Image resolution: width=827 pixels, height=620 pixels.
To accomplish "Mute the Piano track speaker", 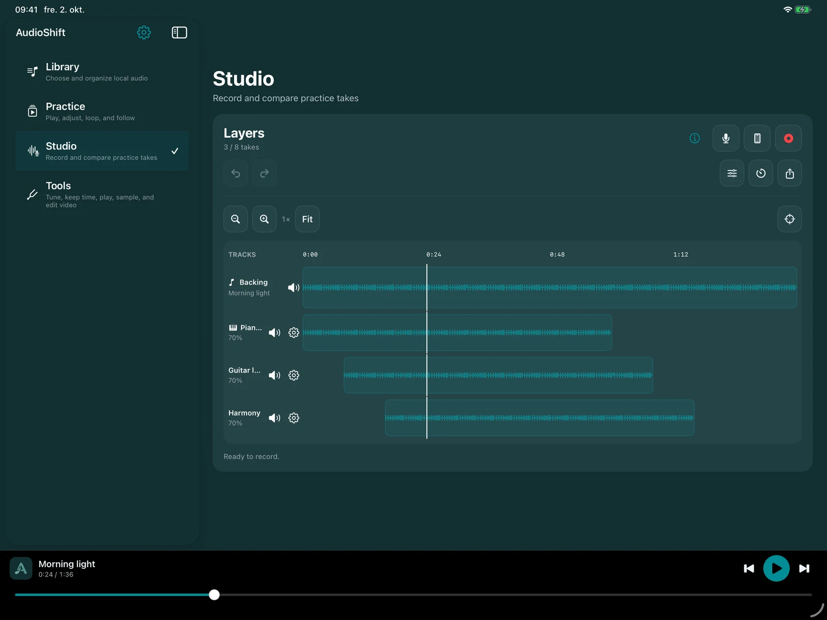I will pos(274,333).
